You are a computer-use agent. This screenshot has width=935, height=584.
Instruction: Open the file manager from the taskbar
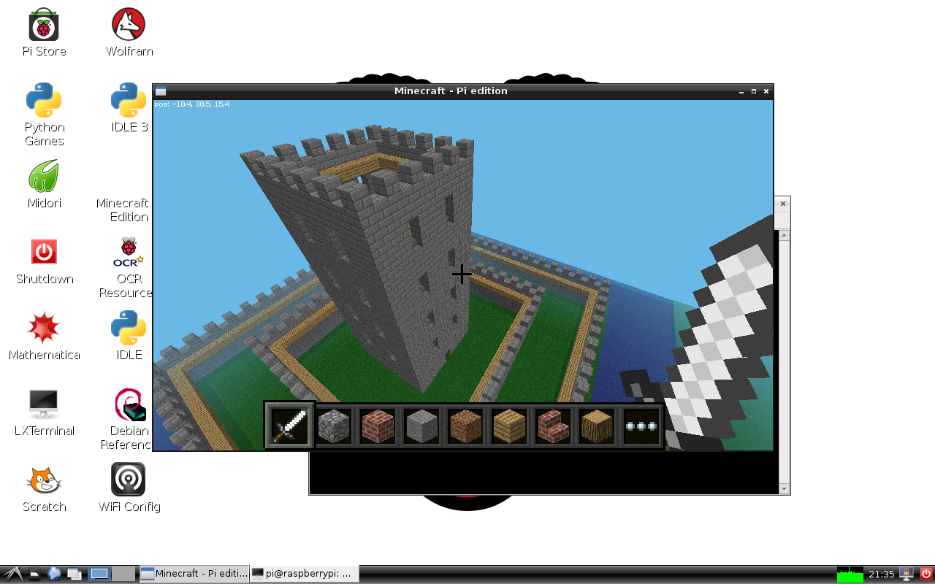coord(34,575)
